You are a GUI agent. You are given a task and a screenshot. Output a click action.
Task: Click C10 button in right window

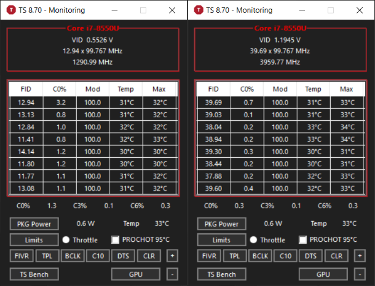tap(286, 256)
